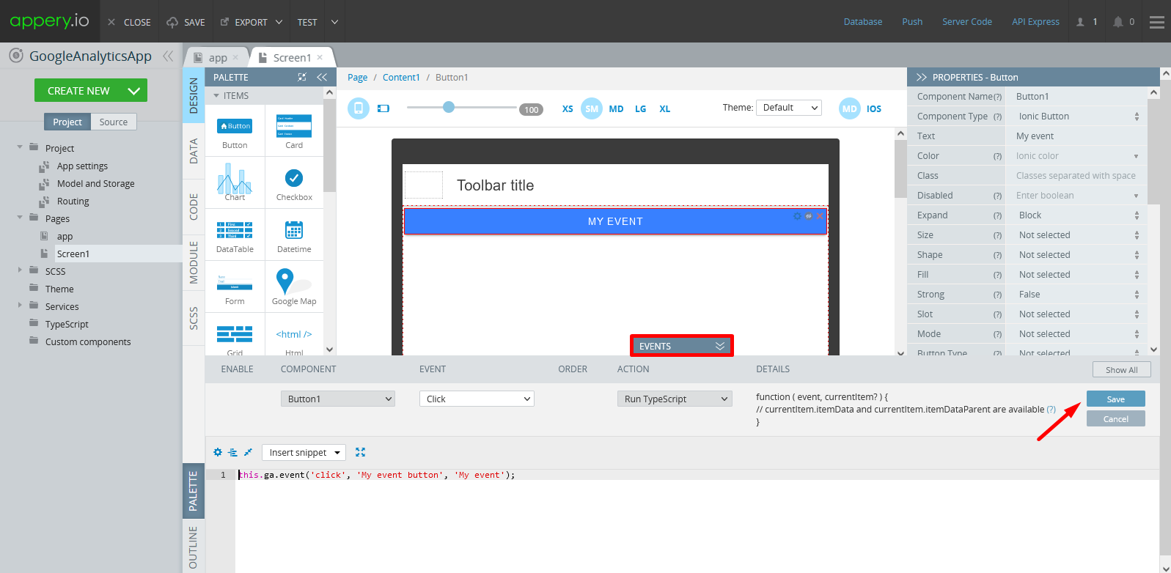Switch preview to IOS style

tap(874, 108)
